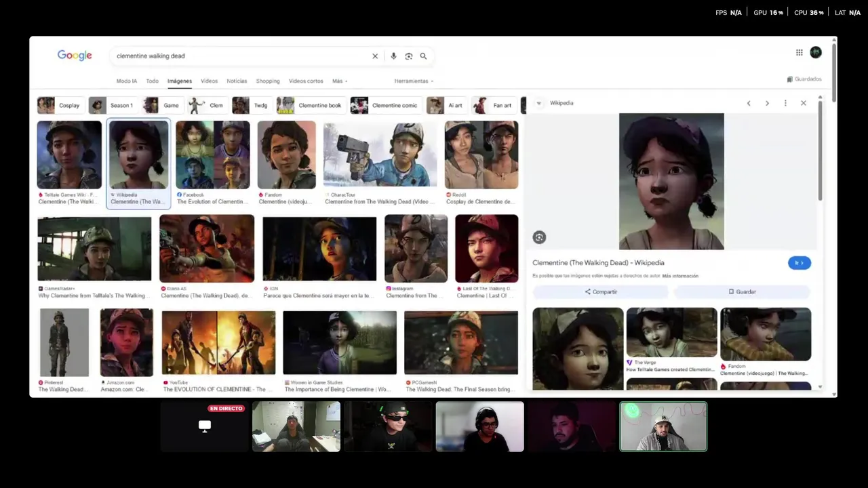This screenshot has width=868, height=488.
Task: Switch to Modo IA tab
Action: [x=127, y=81]
